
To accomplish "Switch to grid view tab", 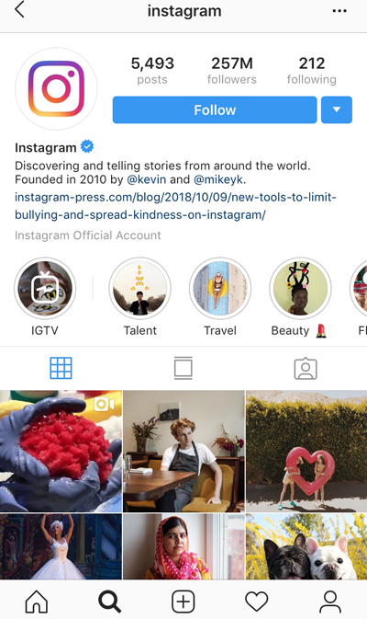I will [x=61, y=368].
